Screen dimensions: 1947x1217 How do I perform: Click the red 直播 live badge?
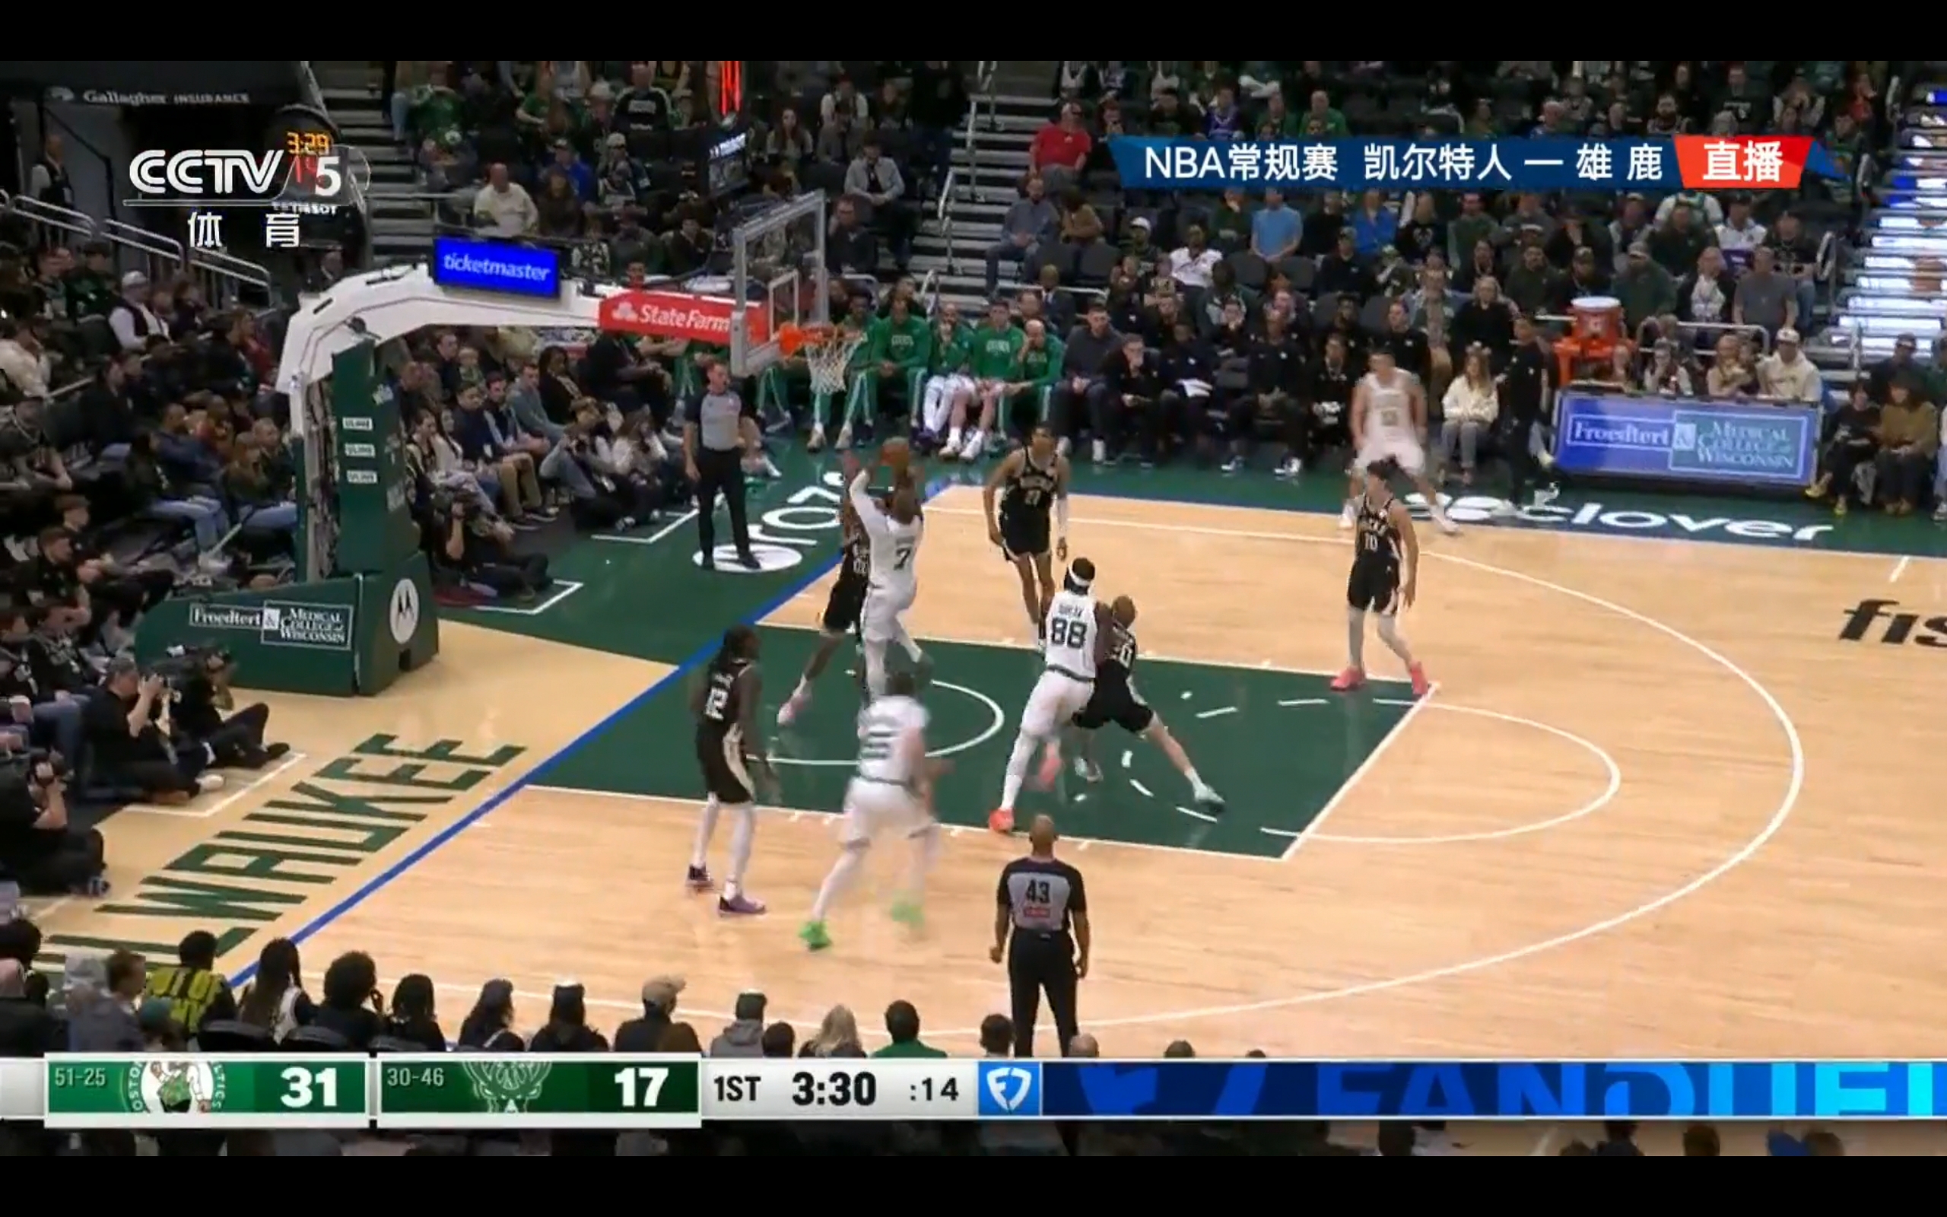pos(1742,164)
